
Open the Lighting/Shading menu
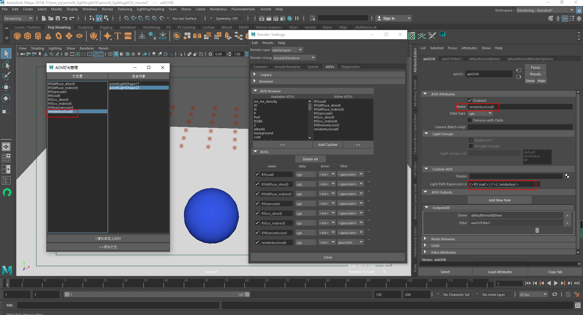pos(150,9)
